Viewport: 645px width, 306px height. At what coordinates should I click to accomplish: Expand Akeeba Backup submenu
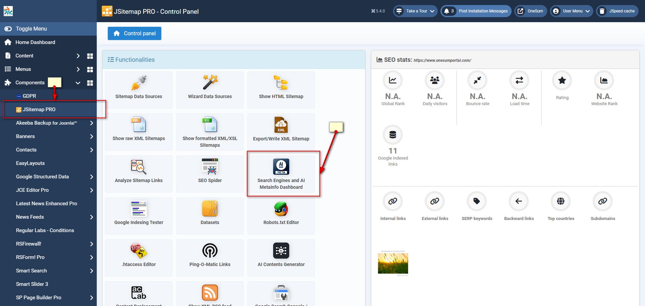tap(91, 123)
